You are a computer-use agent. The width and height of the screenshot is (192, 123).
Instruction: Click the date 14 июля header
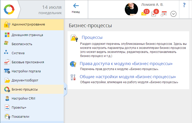coord(50,7)
